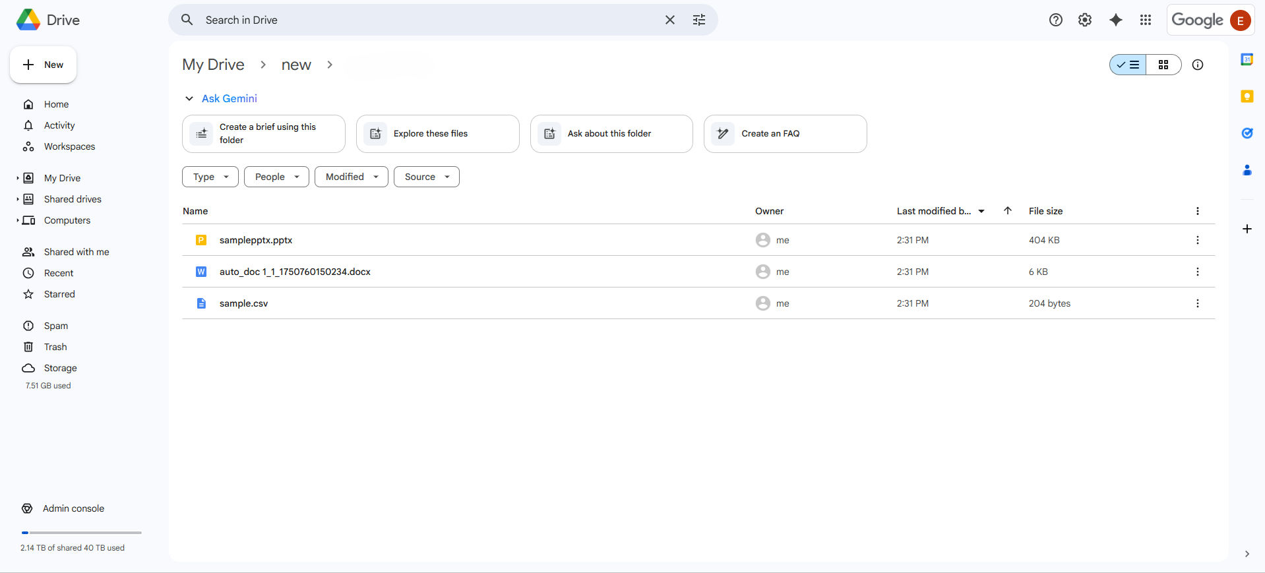Clear the search with the X icon
This screenshot has height=573, width=1265.
[x=669, y=20]
